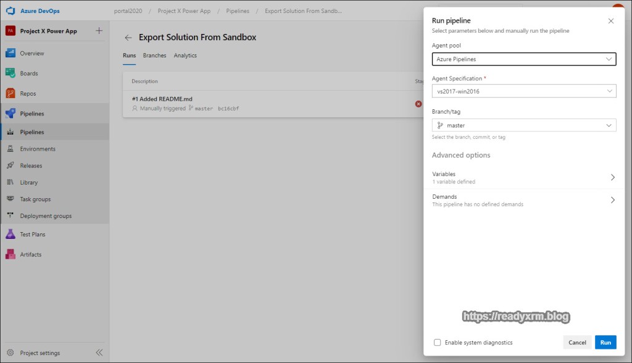632x363 pixels.
Task: Open the Agent pool dropdown
Action: click(x=523, y=59)
